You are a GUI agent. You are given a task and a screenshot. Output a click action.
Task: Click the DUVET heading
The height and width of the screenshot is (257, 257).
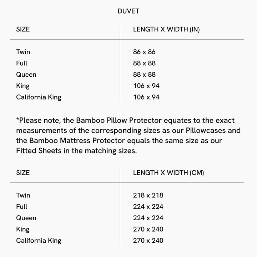(x=128, y=11)
